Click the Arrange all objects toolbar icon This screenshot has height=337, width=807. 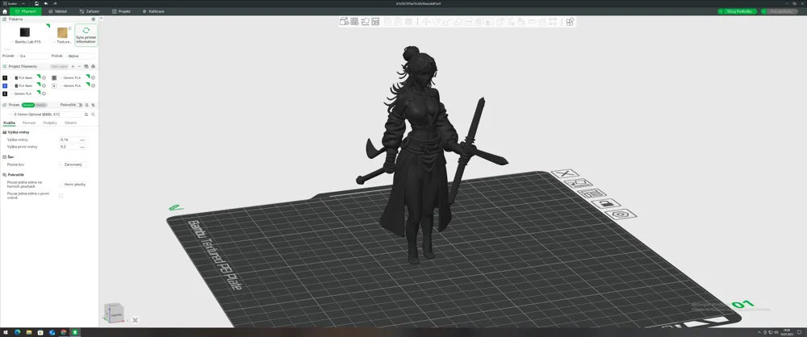(x=375, y=22)
